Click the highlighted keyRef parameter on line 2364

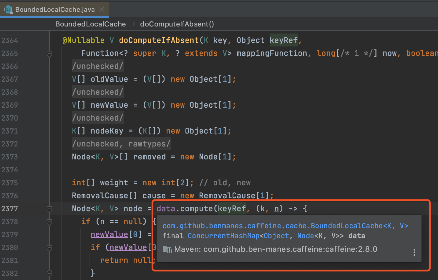284,40
